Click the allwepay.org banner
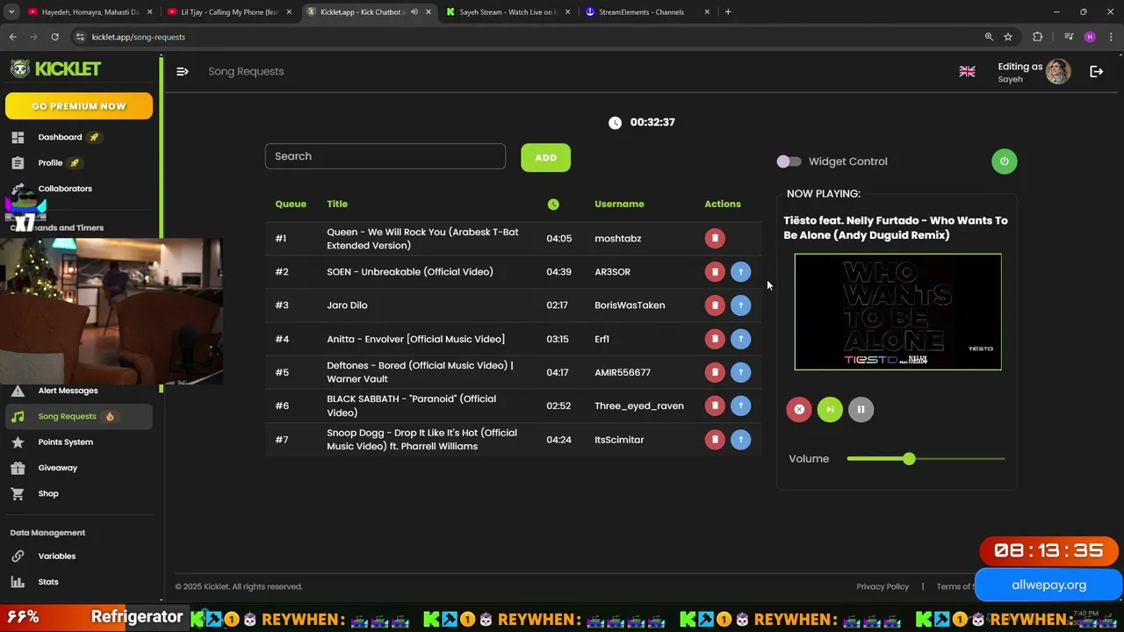 click(x=1048, y=585)
